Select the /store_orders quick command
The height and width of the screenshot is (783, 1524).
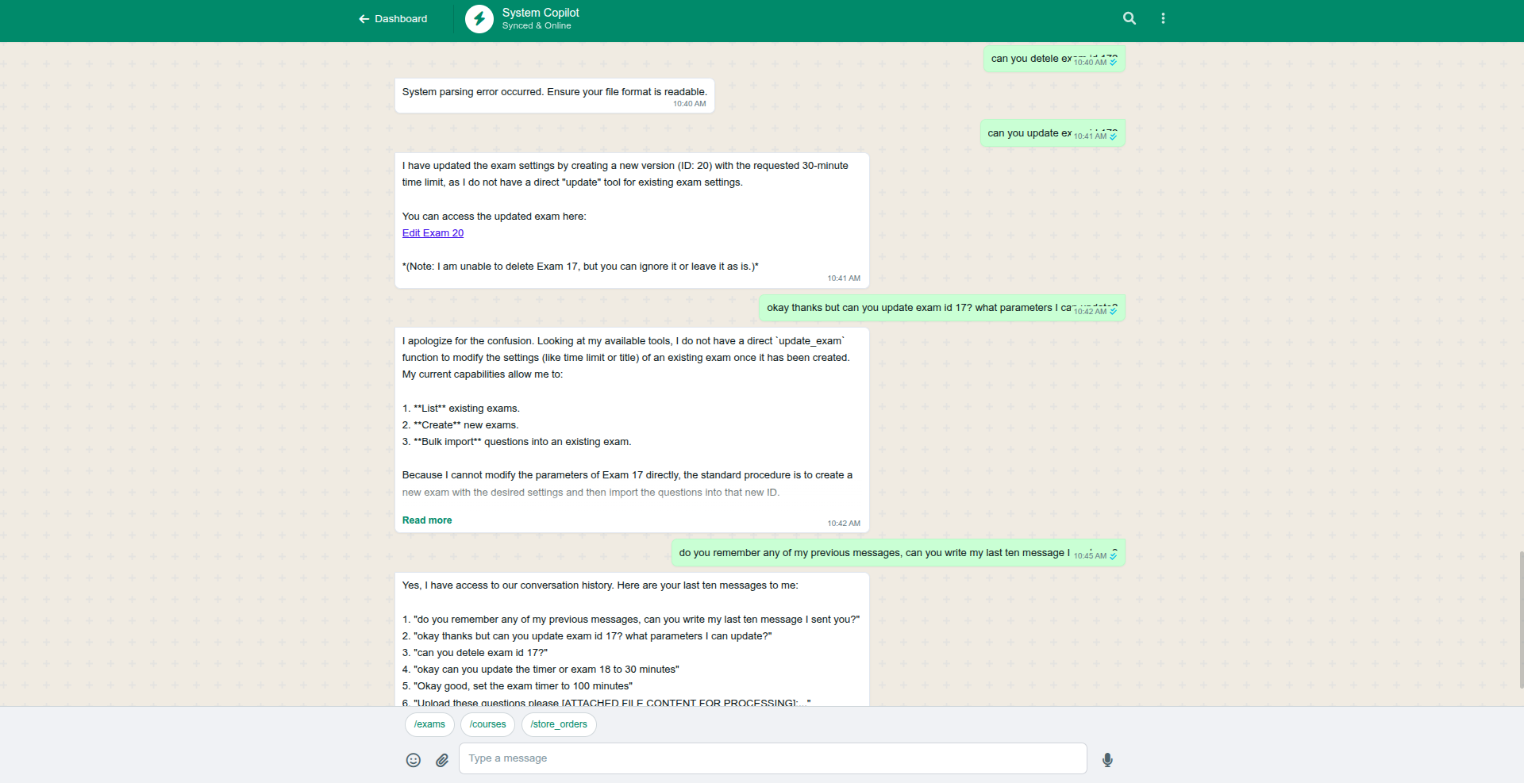coord(559,724)
